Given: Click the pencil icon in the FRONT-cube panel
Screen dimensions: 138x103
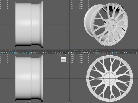Looking at the screenshot, I should 12,53.
